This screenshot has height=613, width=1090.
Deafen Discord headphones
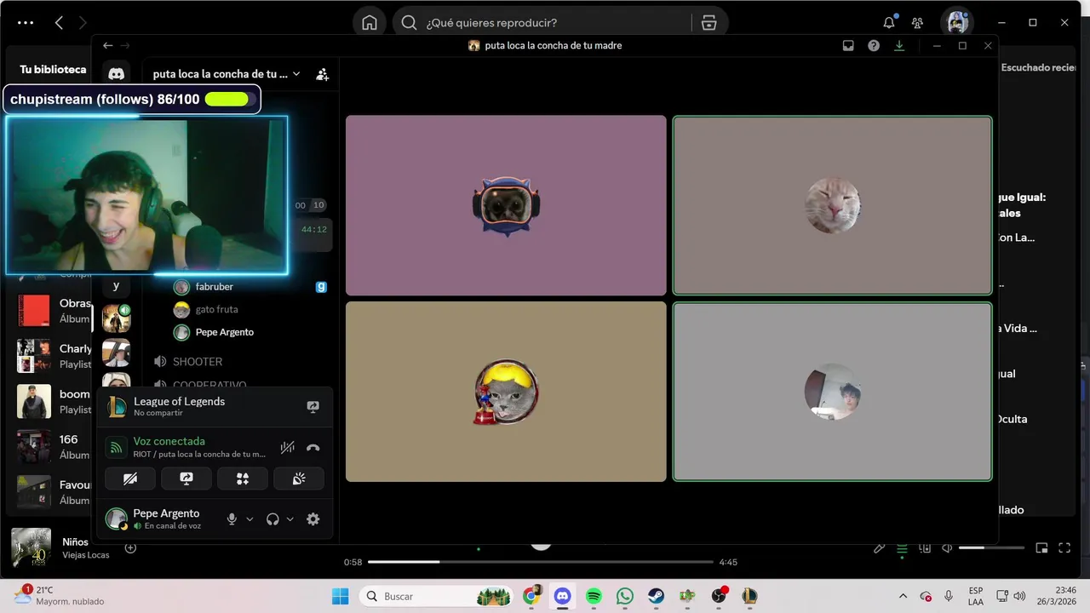tap(272, 519)
